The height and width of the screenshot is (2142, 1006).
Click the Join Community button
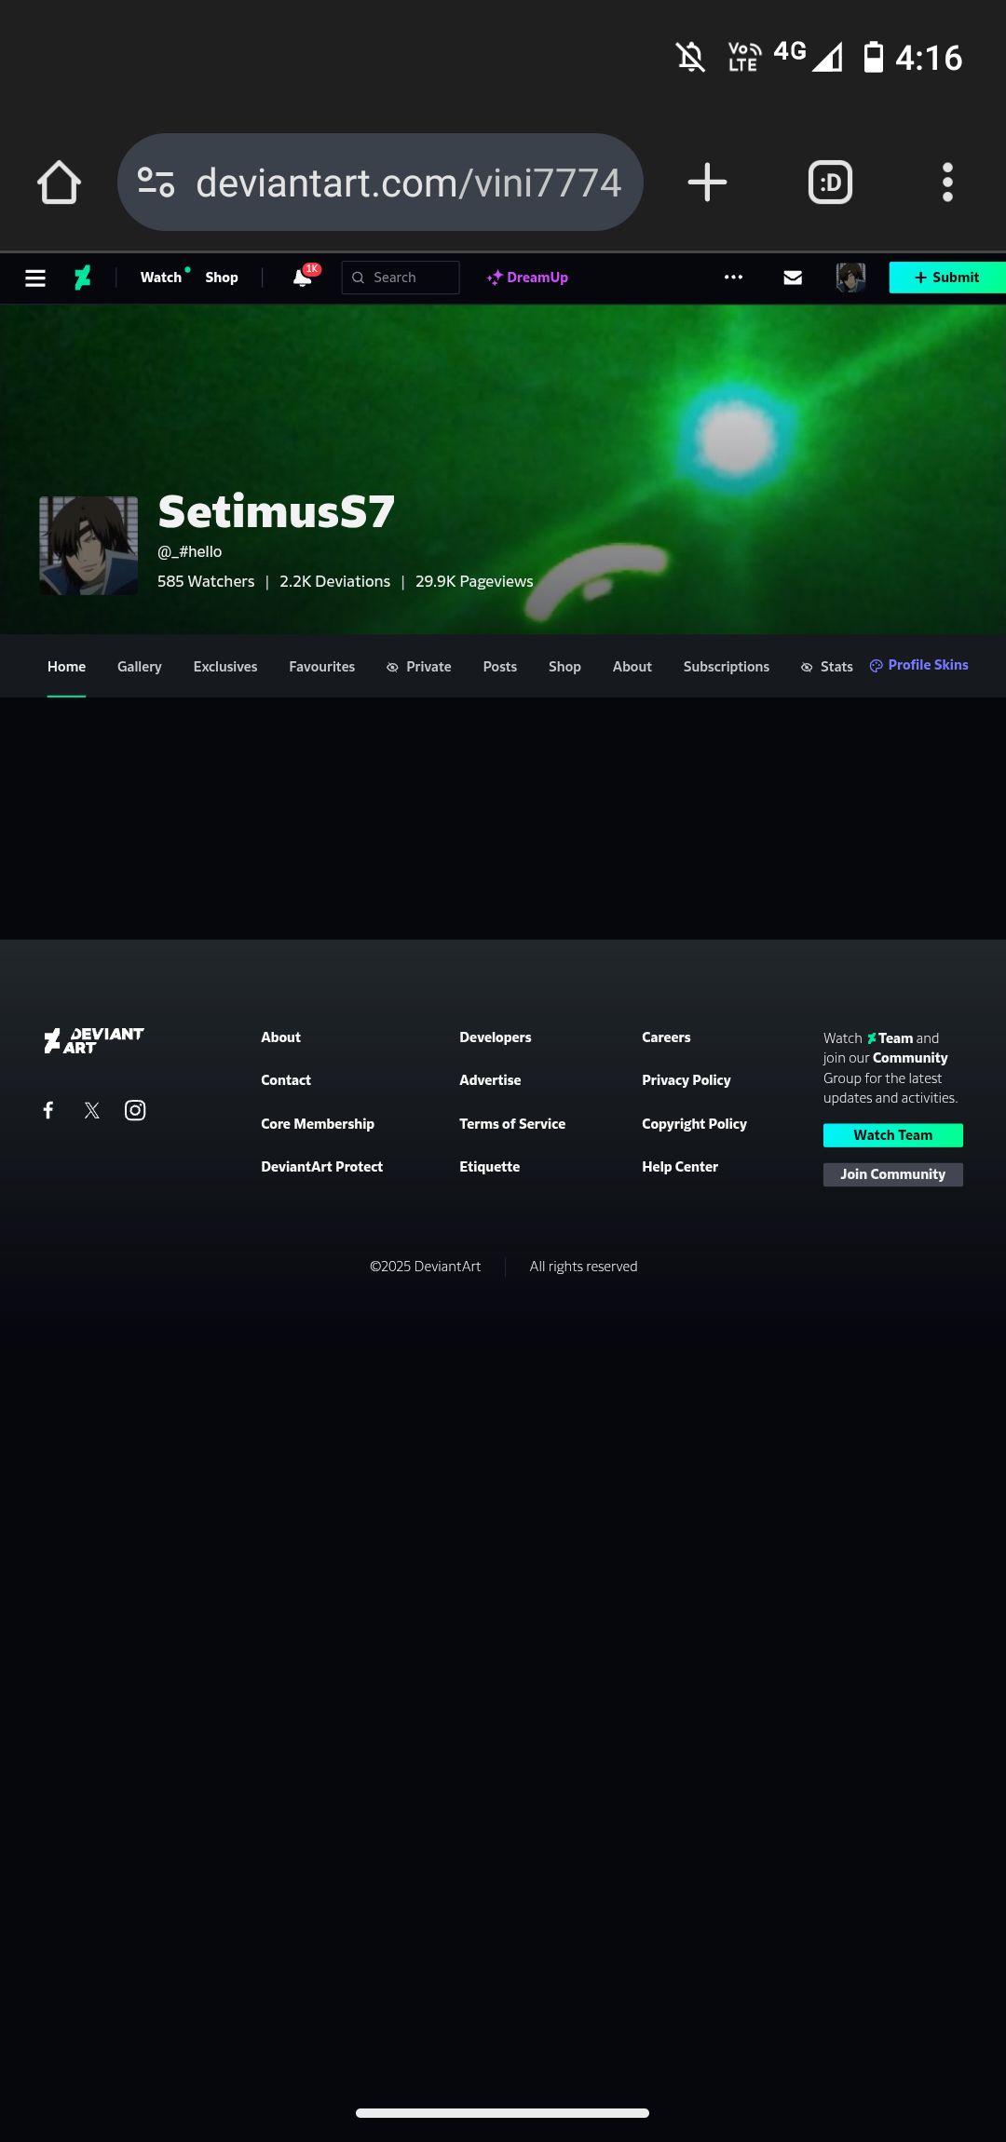point(893,1174)
